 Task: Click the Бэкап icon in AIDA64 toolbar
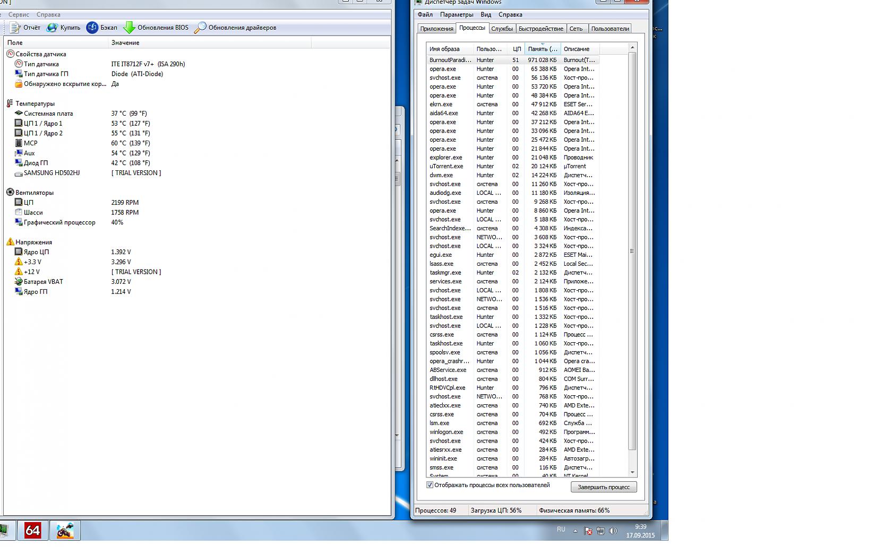point(92,28)
